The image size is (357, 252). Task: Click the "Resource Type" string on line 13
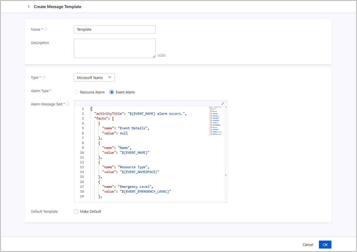click(133, 167)
